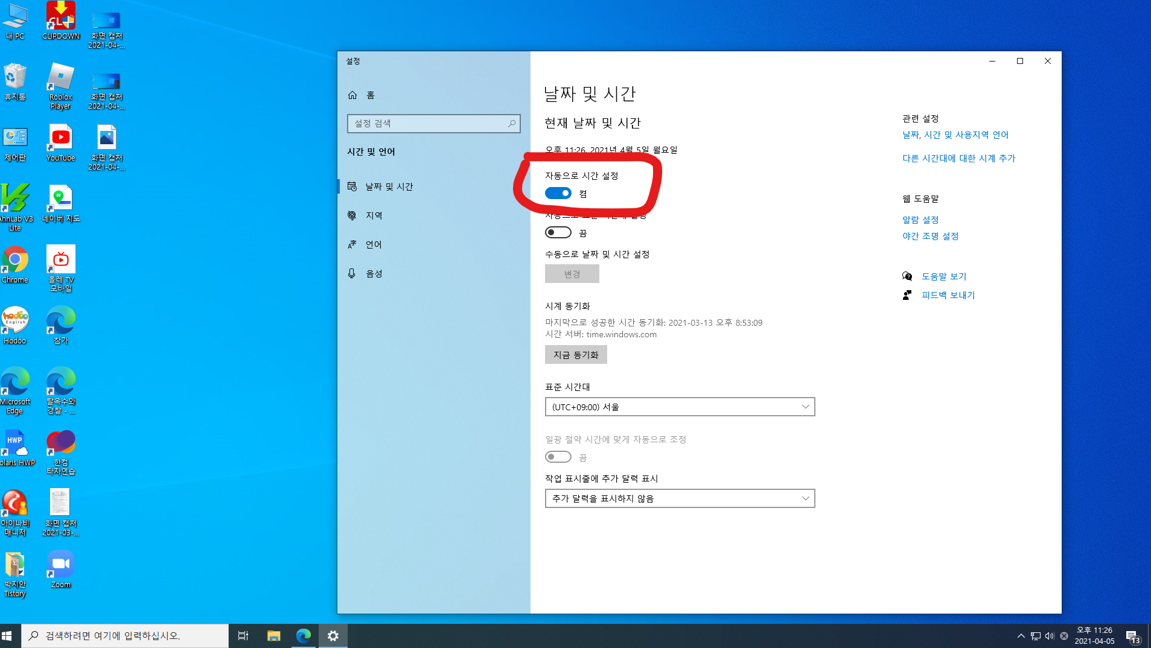Open the network tray icon

(1036, 636)
